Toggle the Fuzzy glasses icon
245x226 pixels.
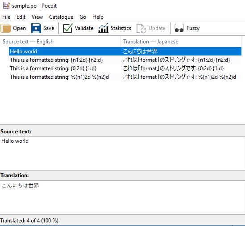[179, 28]
